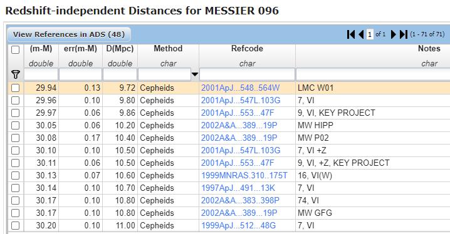Viewport: 450px width, 234px height.
Task: Open 2001ApJ...553...47F link in 29.97 row
Action: 238,113
